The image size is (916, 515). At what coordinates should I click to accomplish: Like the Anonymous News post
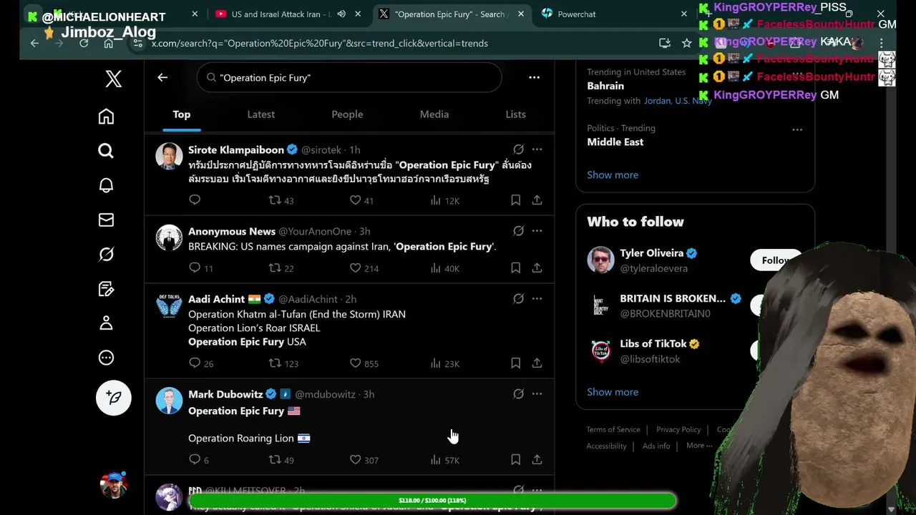click(364, 268)
